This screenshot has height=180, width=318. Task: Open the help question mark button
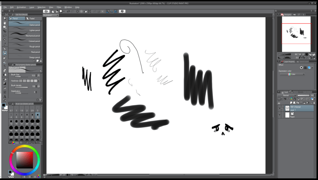(x=122, y=11)
